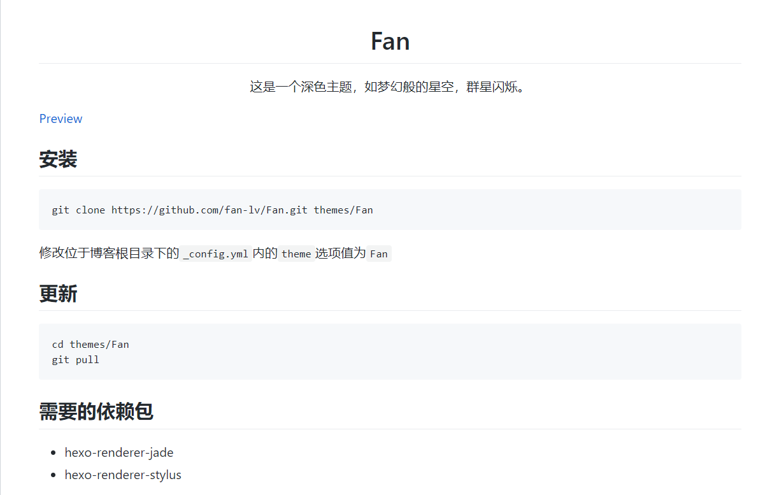779x495 pixels.
Task: Select the GitHub URL inside the clone command
Action: (210, 210)
